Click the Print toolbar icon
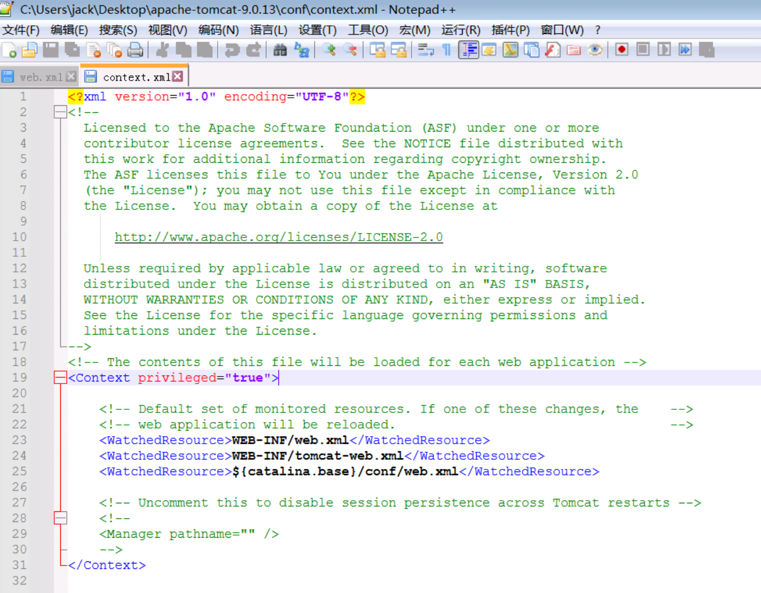The image size is (761, 593). pos(135,50)
